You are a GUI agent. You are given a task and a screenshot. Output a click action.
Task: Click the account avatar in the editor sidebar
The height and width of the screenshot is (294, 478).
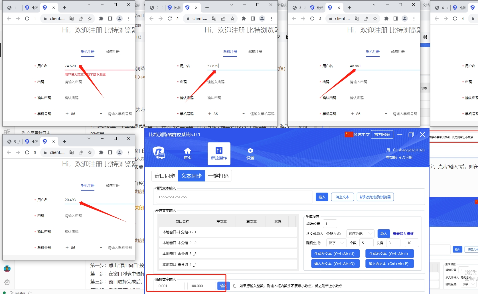[7, 268]
